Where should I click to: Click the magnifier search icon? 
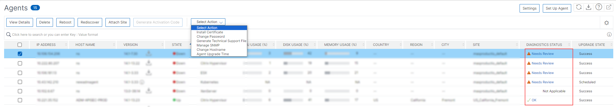pyautogui.click(x=8, y=34)
